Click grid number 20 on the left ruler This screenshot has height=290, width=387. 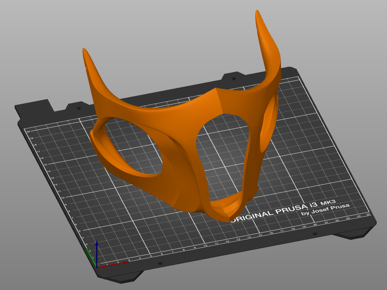(28, 131)
